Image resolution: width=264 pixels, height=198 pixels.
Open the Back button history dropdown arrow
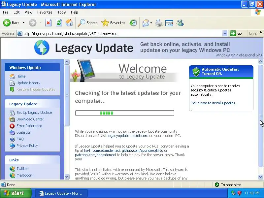[x=23, y=23]
